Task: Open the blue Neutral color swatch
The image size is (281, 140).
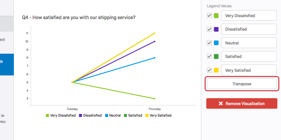Action: (216, 43)
